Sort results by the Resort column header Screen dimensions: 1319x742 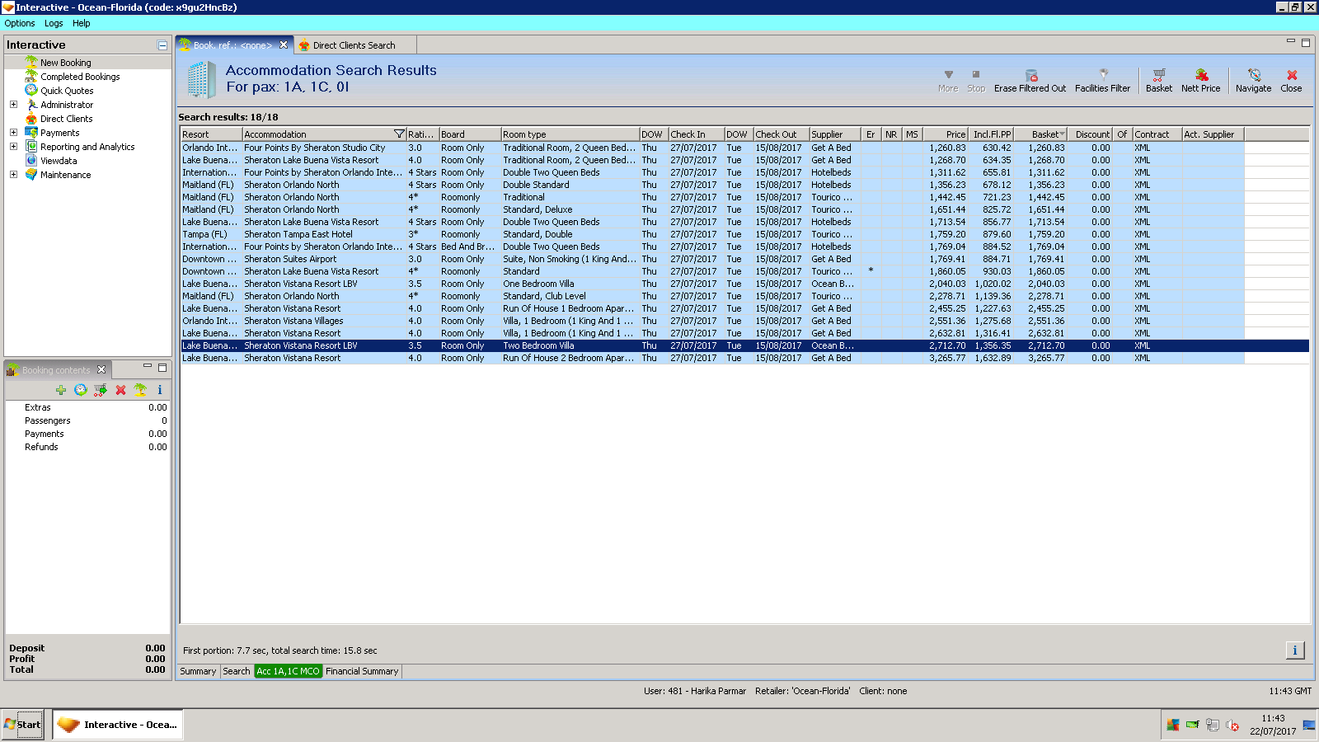point(212,134)
